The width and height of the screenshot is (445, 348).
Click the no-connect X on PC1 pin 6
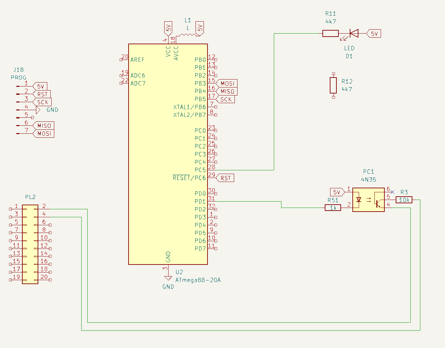coord(392,192)
